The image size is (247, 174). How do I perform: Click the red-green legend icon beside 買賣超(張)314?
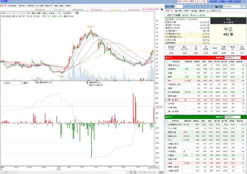(87, 82)
